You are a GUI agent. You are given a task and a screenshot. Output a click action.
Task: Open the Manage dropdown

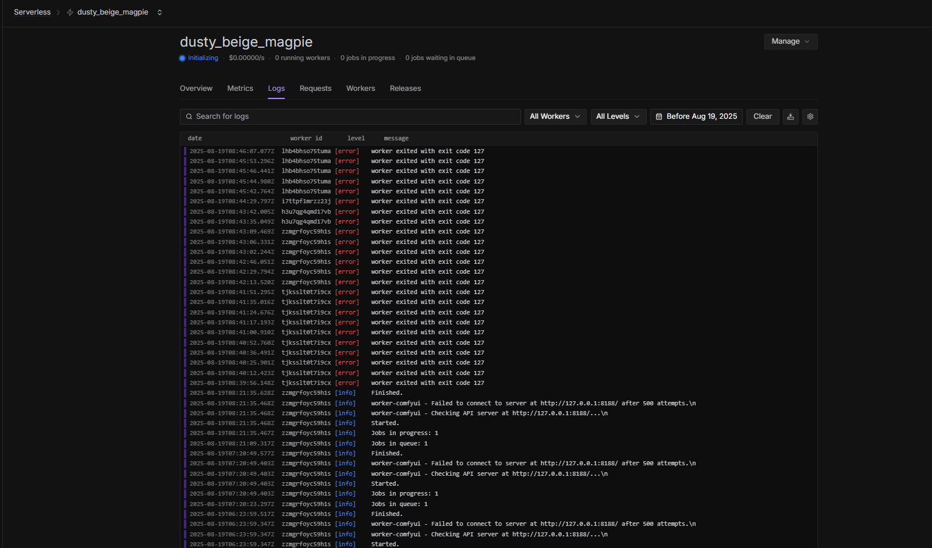(791, 41)
